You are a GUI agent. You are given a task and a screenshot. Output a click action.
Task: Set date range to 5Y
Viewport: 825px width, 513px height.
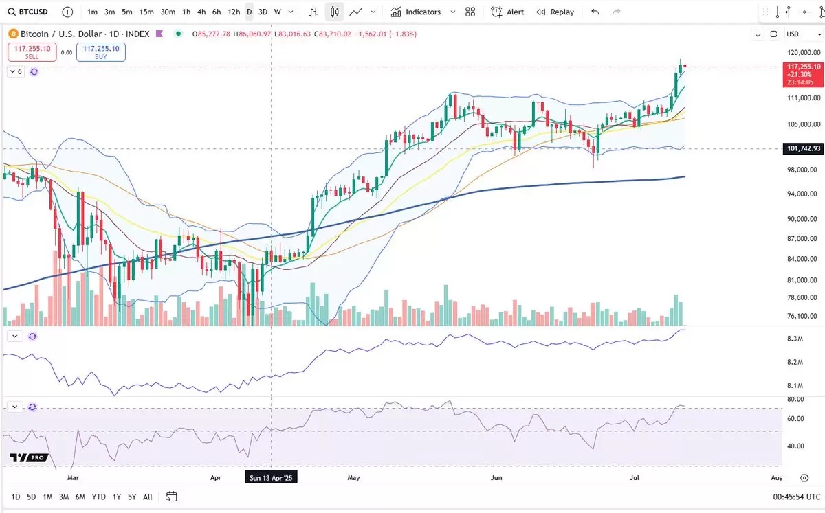pos(132,497)
